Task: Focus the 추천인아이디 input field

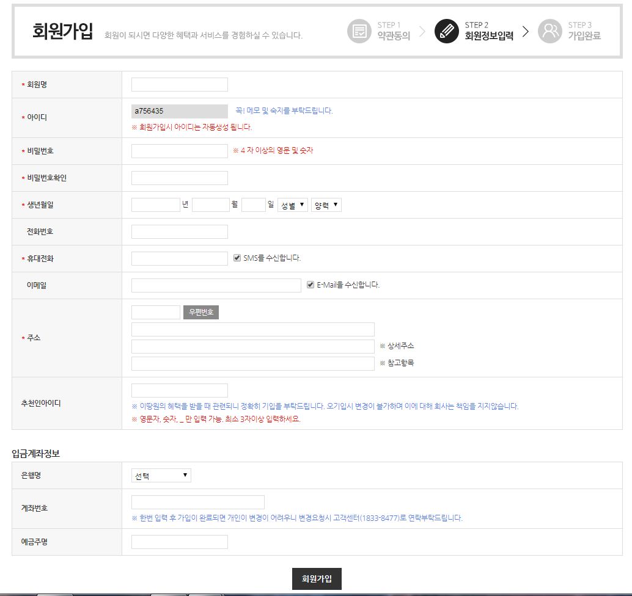Action: coord(180,390)
